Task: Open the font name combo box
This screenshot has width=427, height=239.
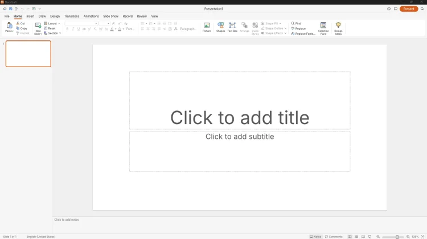Action: point(81,23)
